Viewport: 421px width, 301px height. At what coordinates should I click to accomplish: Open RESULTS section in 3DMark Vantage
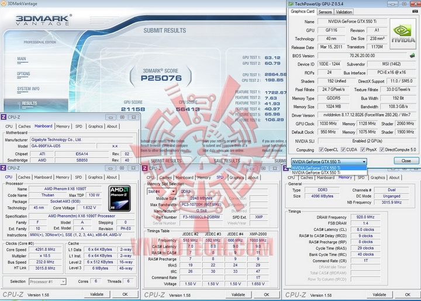click(x=30, y=103)
